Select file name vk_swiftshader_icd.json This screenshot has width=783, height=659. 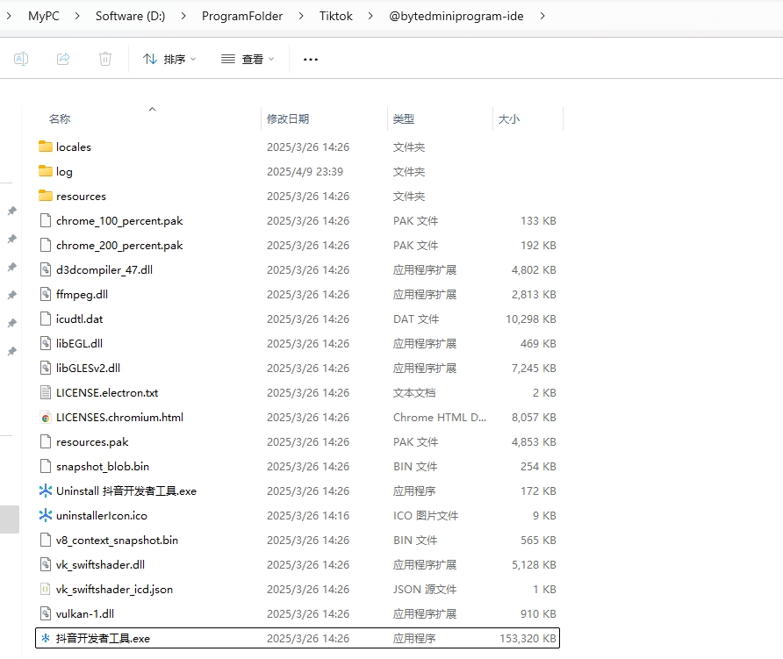pos(114,589)
